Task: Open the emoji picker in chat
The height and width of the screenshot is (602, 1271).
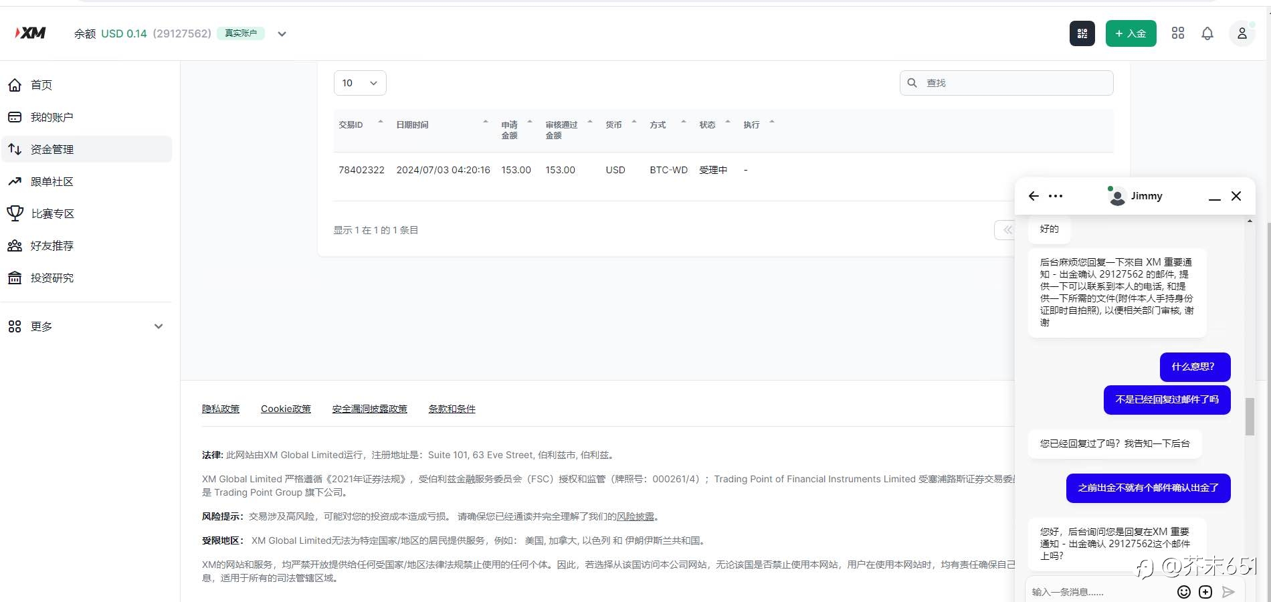Action: pos(1184,592)
